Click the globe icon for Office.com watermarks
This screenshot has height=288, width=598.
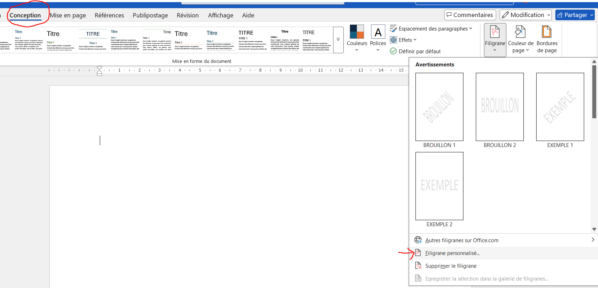click(x=418, y=240)
